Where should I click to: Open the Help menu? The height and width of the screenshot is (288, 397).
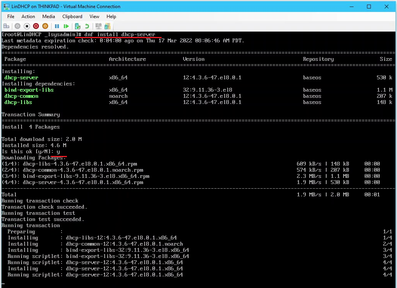pos(112,17)
